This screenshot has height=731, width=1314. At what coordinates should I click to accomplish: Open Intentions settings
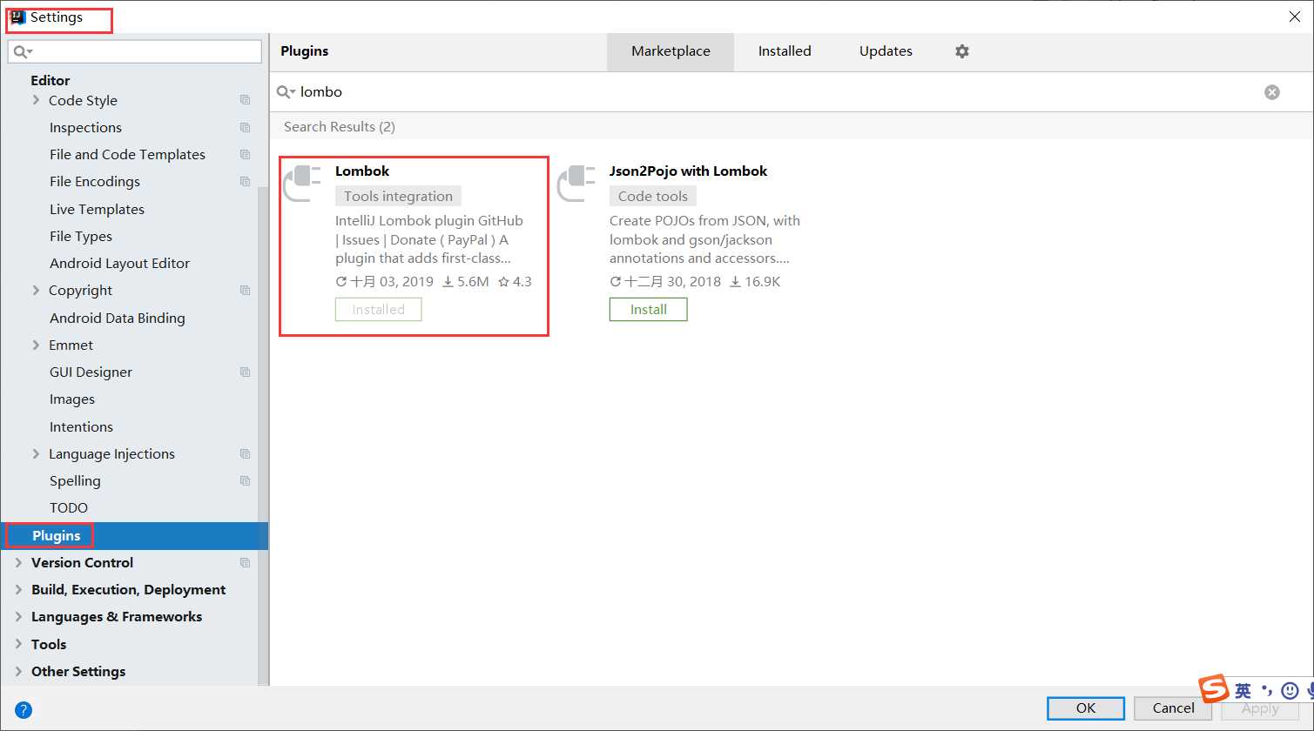81,427
